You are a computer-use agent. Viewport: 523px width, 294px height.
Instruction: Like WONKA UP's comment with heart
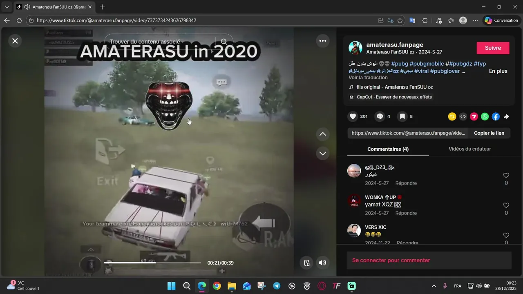click(x=506, y=205)
